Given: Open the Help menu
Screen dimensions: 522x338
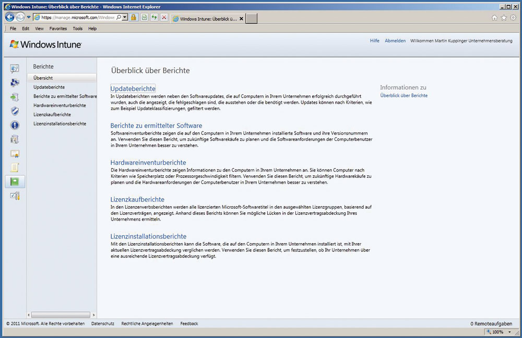Looking at the screenshot, I should coord(92,29).
